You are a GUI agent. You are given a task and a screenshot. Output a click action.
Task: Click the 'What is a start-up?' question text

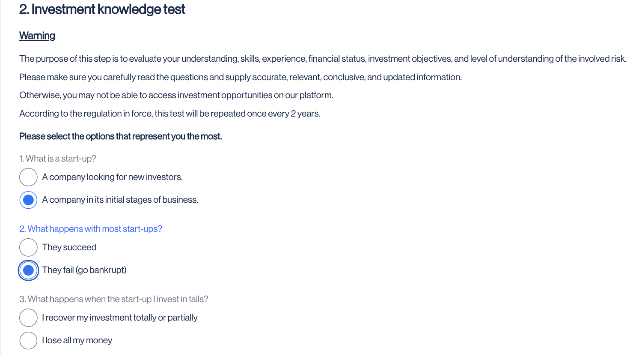point(58,159)
